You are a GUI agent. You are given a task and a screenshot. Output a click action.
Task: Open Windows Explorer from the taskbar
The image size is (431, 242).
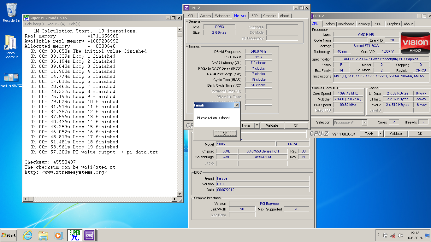point(43,235)
